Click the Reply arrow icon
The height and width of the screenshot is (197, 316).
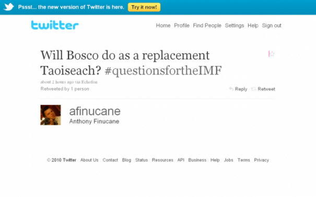click(x=231, y=89)
